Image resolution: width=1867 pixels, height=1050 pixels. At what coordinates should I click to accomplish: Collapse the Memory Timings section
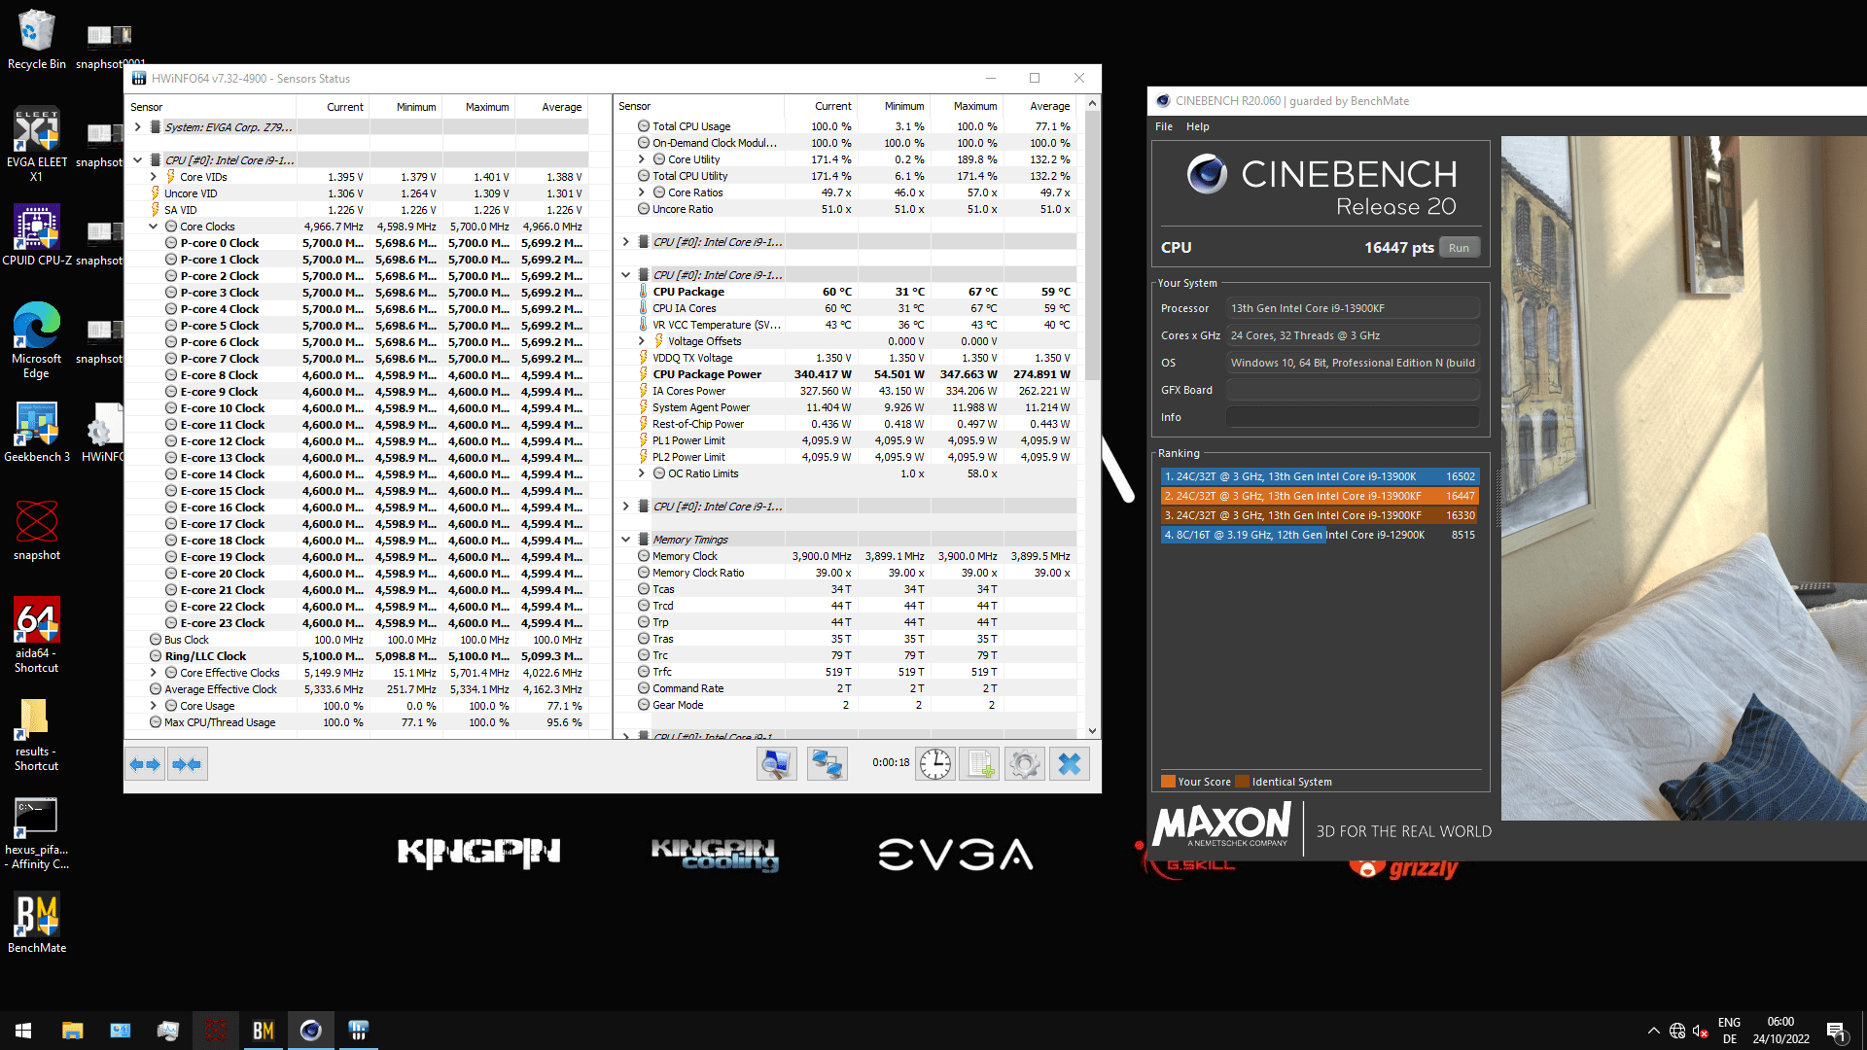tap(626, 540)
